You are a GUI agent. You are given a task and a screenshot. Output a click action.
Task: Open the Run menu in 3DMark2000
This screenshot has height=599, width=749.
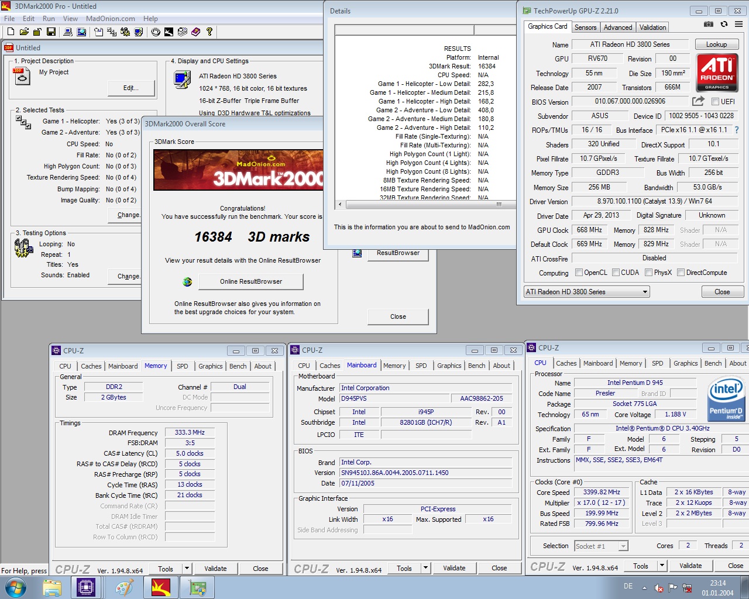[49, 19]
